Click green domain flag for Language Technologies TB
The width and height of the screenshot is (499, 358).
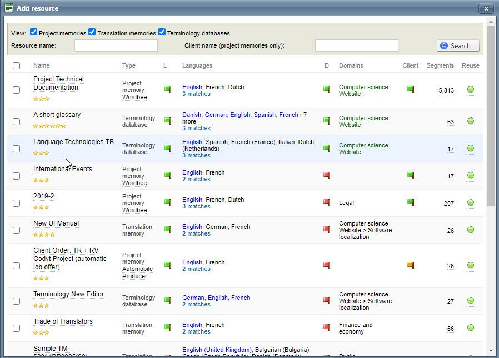[327, 148]
